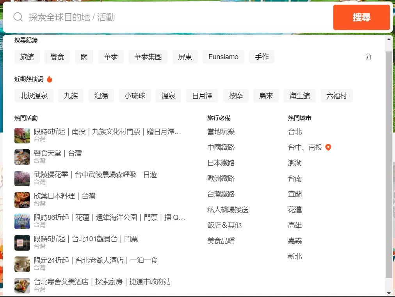This screenshot has height=297, width=395.
Task: Open 饗食天堂 activity thumbnail
Action: (x=22, y=157)
